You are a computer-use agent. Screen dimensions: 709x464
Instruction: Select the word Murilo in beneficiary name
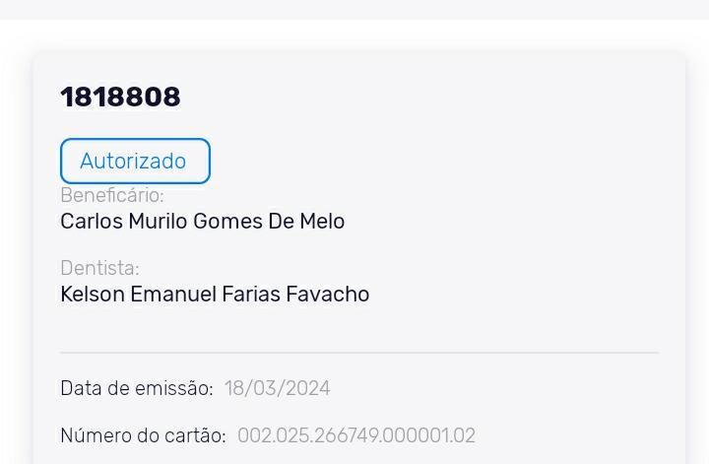pyautogui.click(x=158, y=221)
